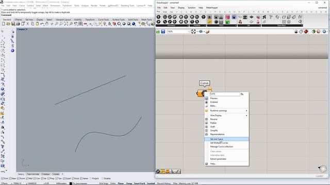Click the Grasshopper open file icon
Screen dimensions: 330x185
pos(158,31)
